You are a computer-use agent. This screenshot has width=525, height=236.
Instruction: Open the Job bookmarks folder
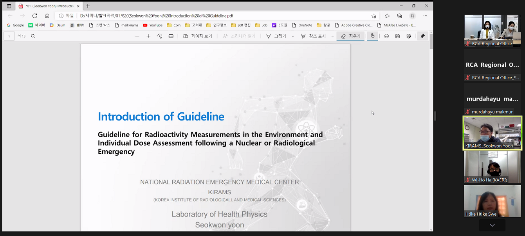pyautogui.click(x=261, y=25)
